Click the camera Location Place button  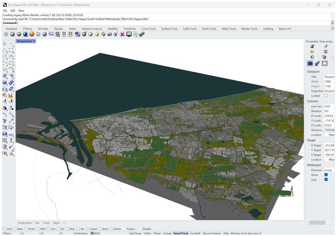pyautogui.click(x=330, y=135)
